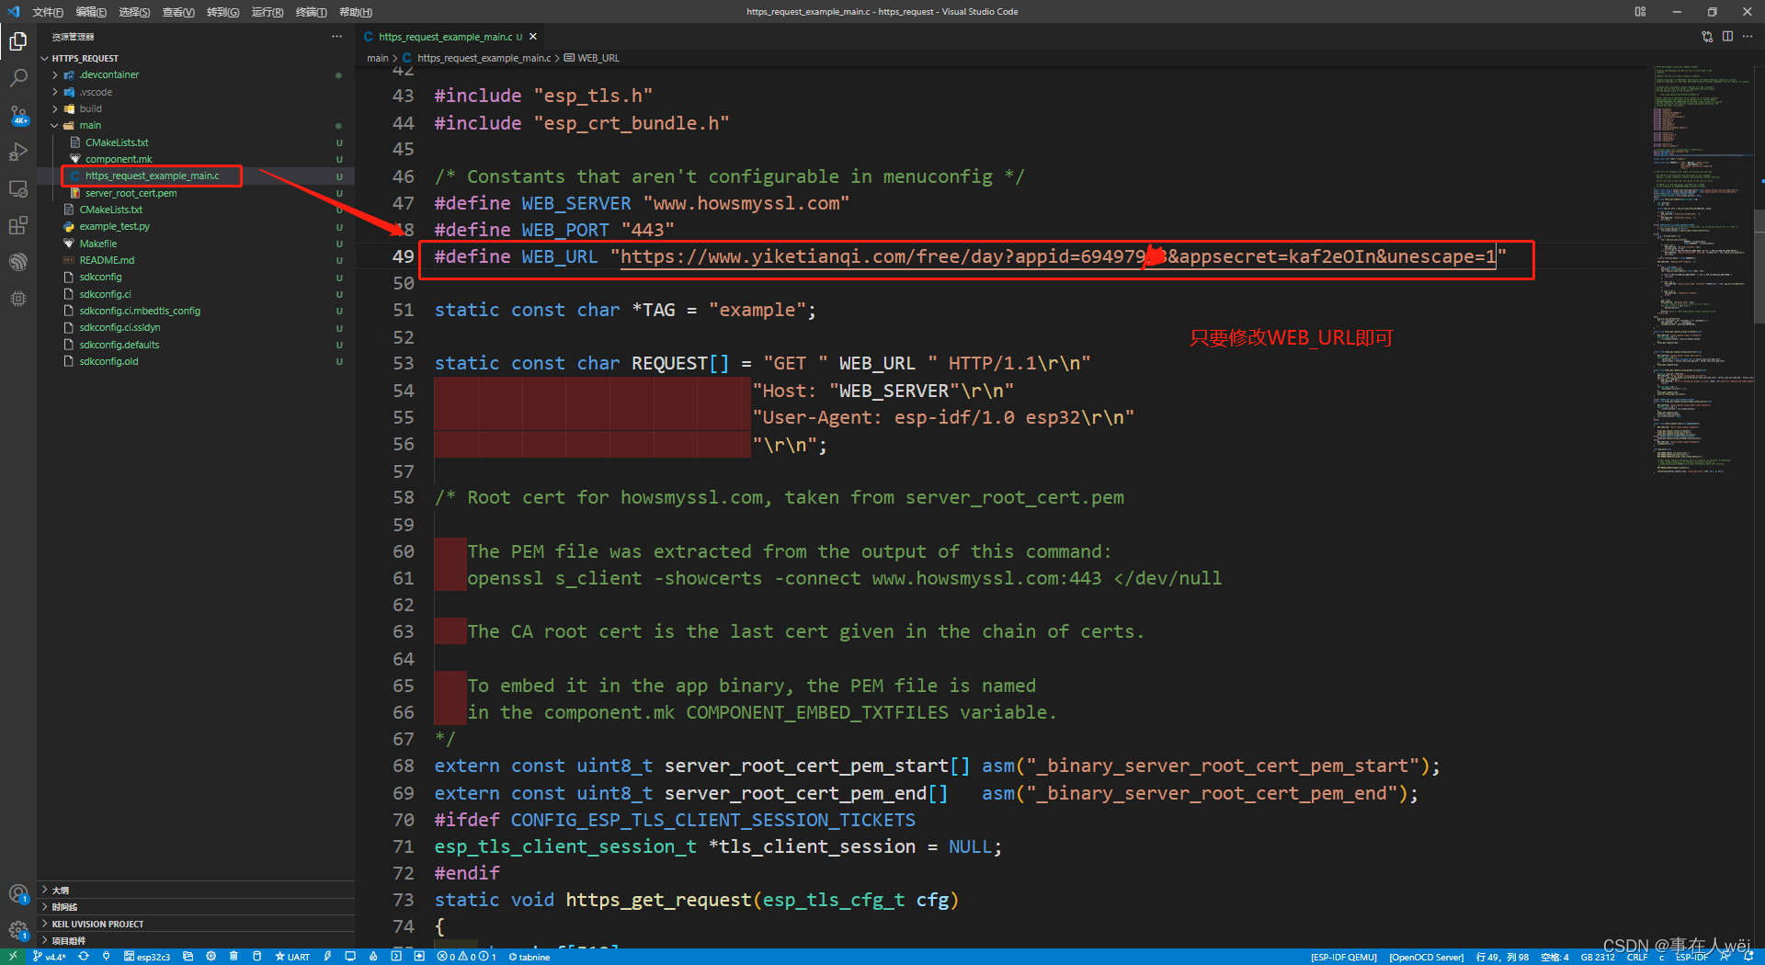
Task: Click the full clean trash icon in status bar
Action: click(234, 957)
